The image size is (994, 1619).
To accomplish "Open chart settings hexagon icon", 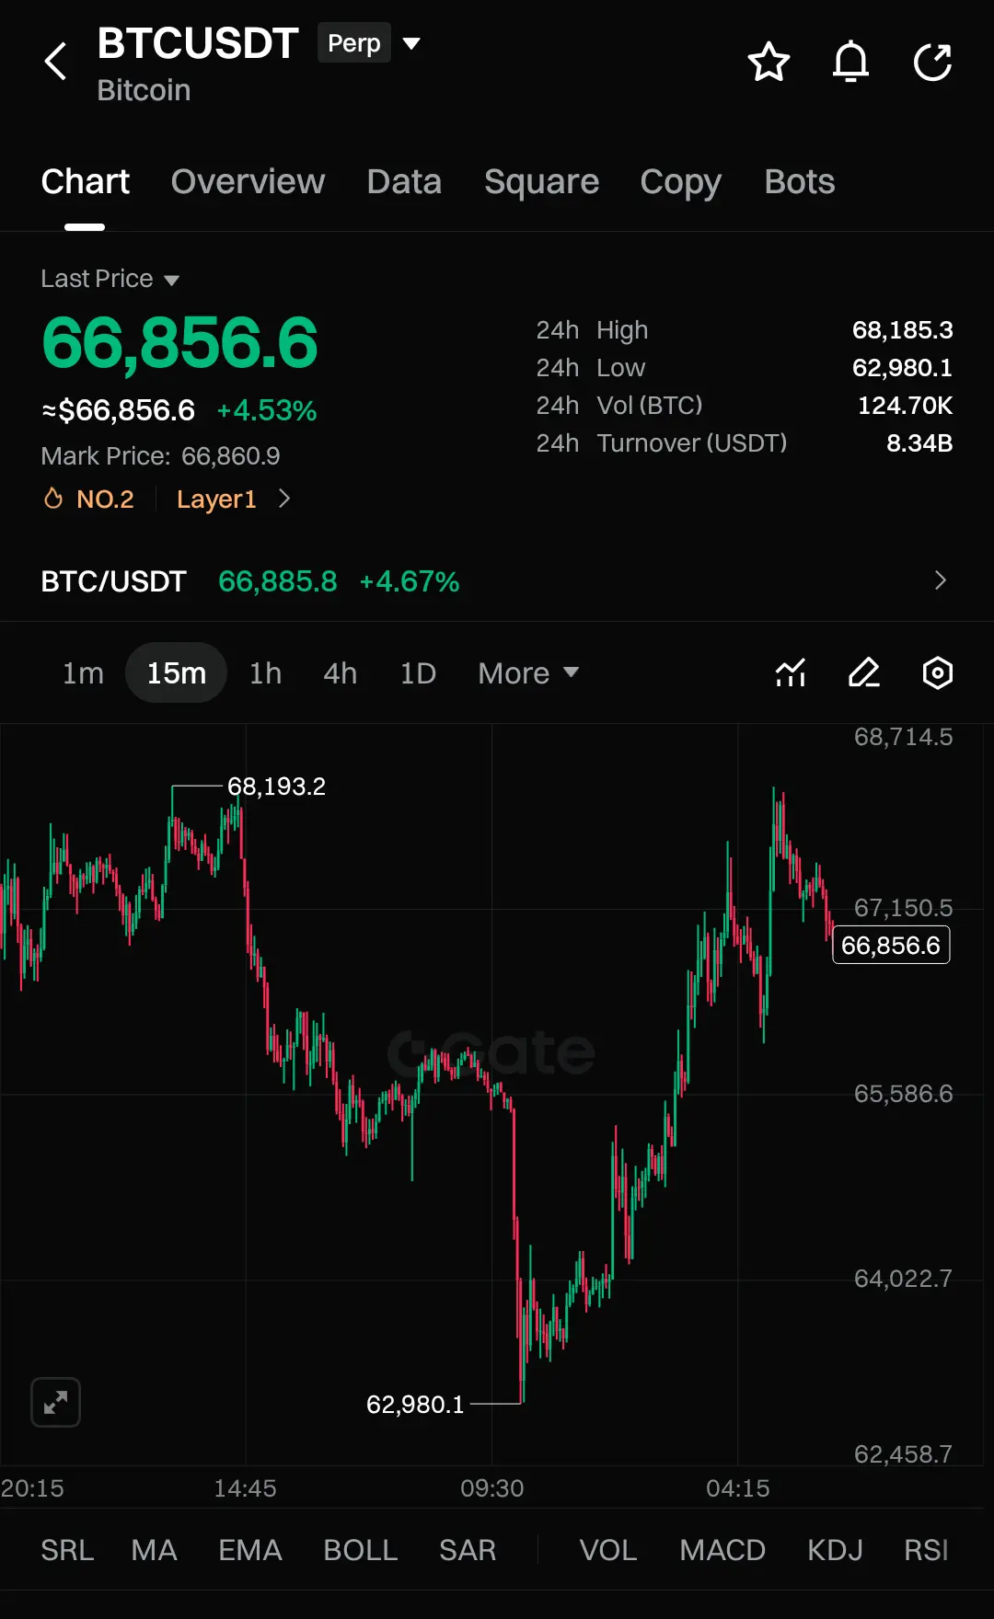I will coord(937,672).
